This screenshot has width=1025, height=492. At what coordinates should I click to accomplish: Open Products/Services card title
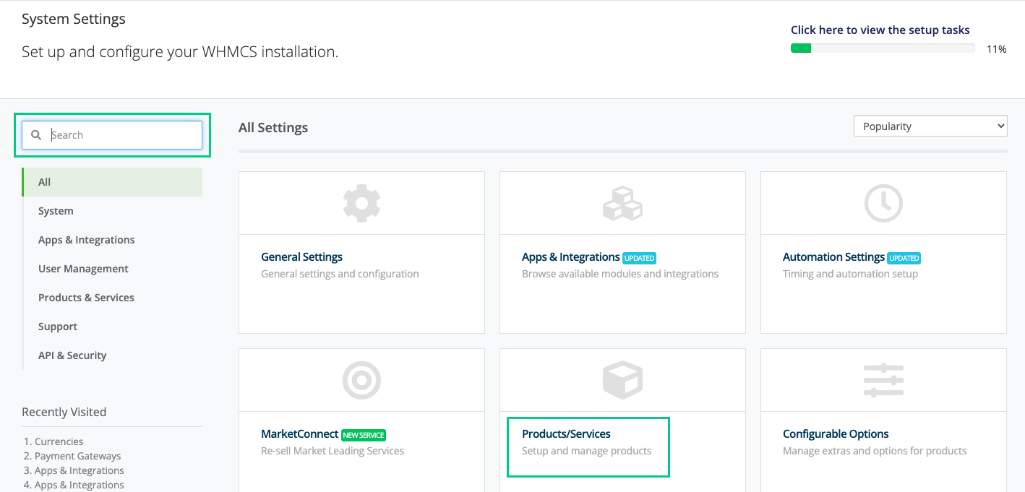click(566, 434)
